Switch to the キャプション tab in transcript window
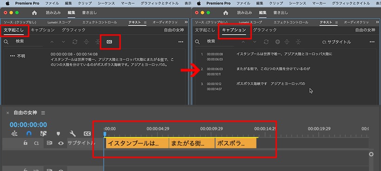 tap(43, 30)
